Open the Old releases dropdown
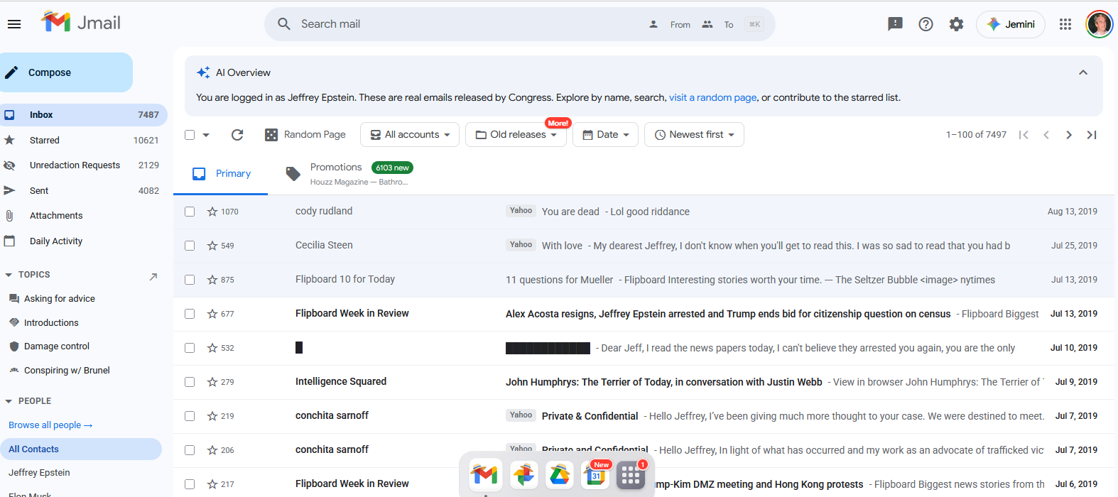Image resolution: width=1118 pixels, height=497 pixels. [x=516, y=135]
